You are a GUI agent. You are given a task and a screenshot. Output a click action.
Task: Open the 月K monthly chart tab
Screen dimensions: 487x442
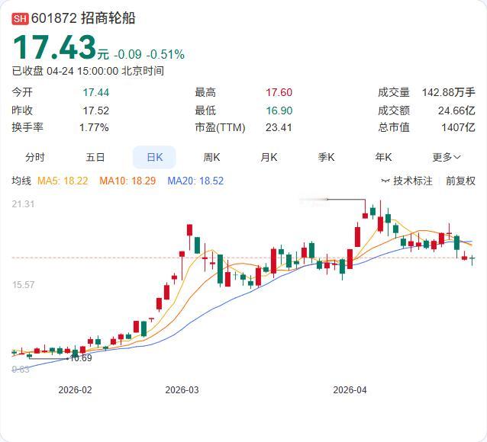pos(269,157)
